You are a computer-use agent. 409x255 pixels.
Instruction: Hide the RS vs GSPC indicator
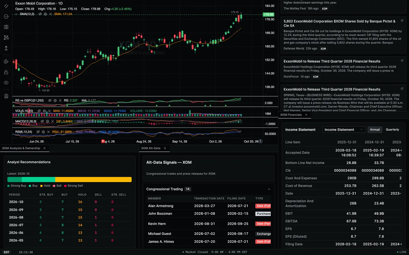tap(49, 101)
